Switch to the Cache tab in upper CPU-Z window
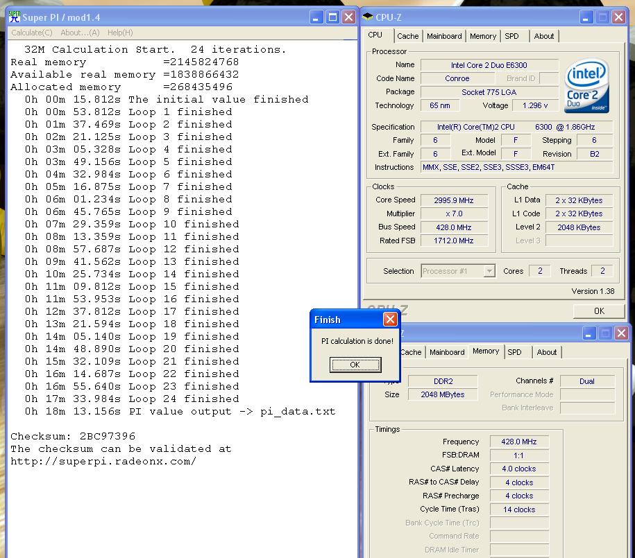 [408, 36]
